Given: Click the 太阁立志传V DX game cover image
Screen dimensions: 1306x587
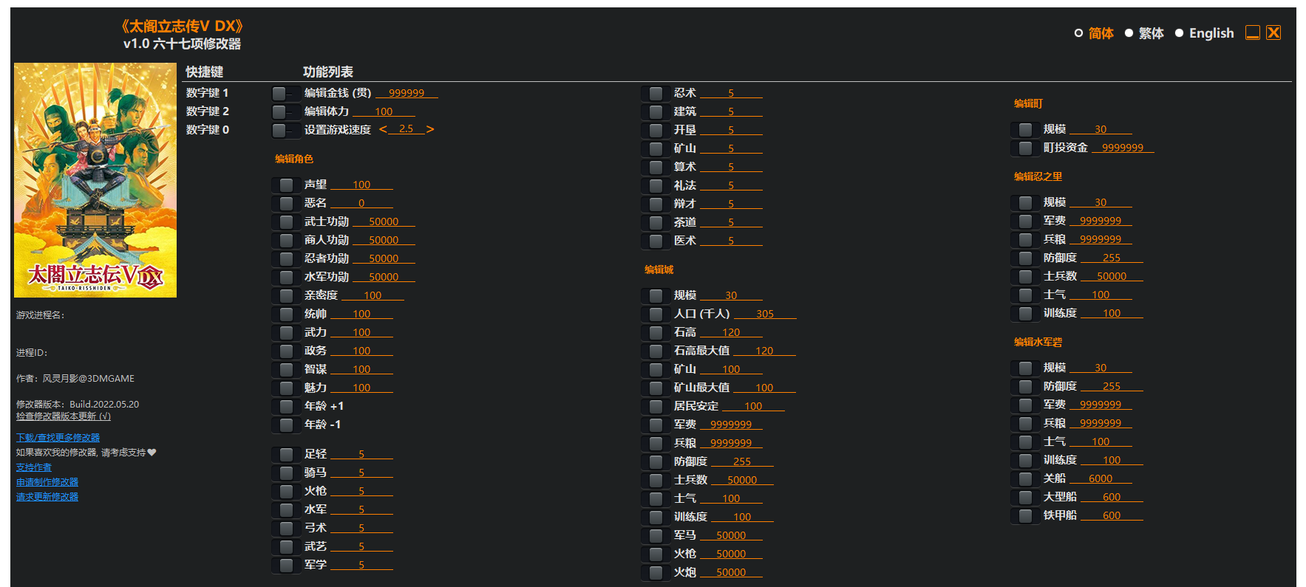Looking at the screenshot, I should point(95,180).
